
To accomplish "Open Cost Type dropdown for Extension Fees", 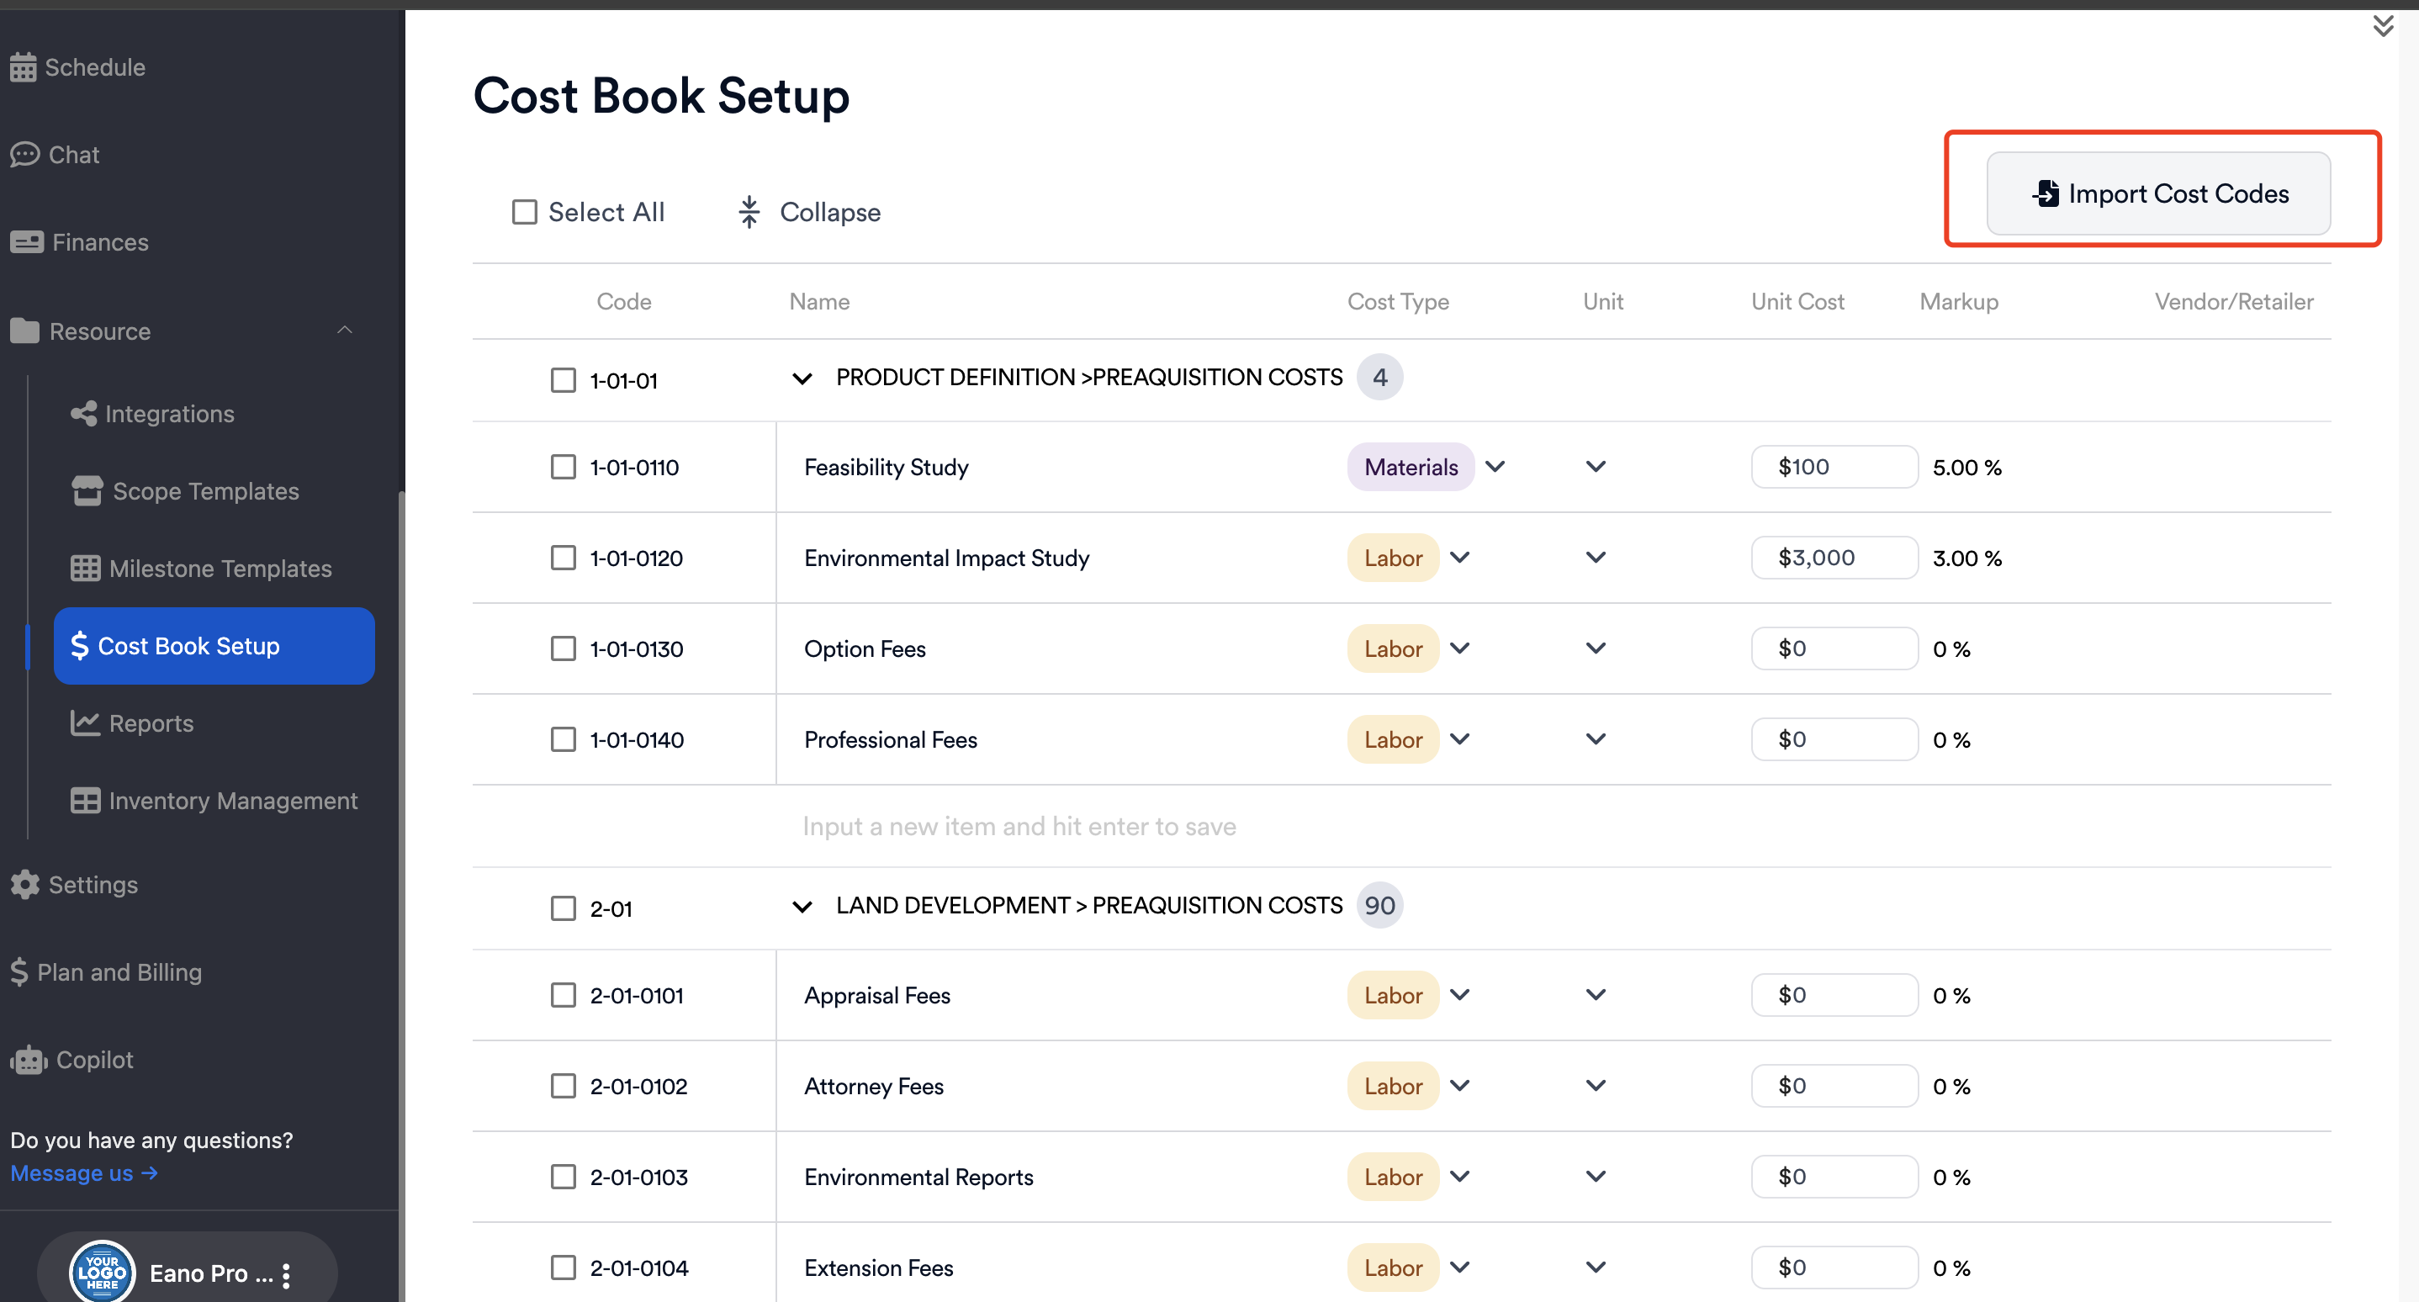I will click(1459, 1268).
